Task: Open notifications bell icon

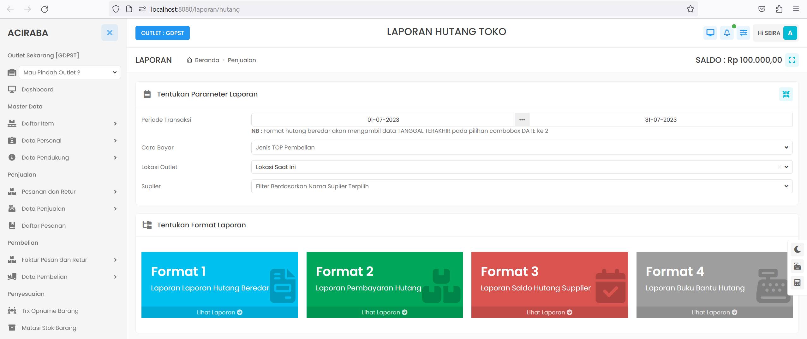Action: (727, 33)
